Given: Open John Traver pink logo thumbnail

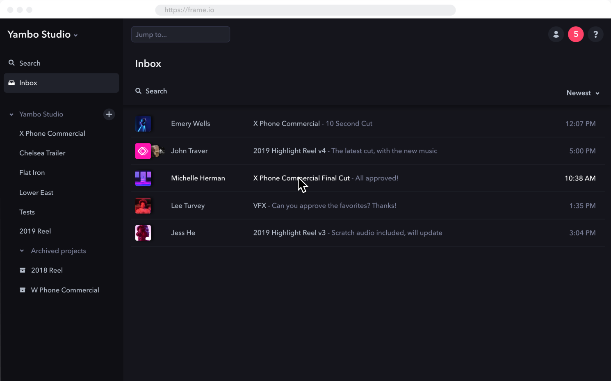Looking at the screenshot, I should (x=143, y=151).
